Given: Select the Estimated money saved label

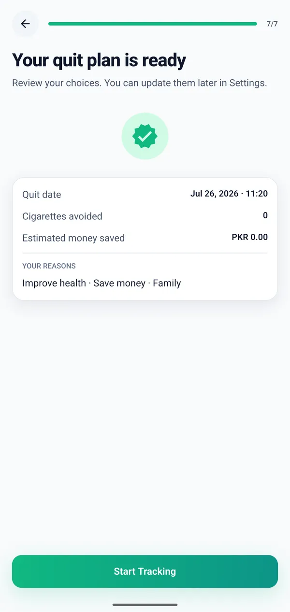Looking at the screenshot, I should click(73, 238).
